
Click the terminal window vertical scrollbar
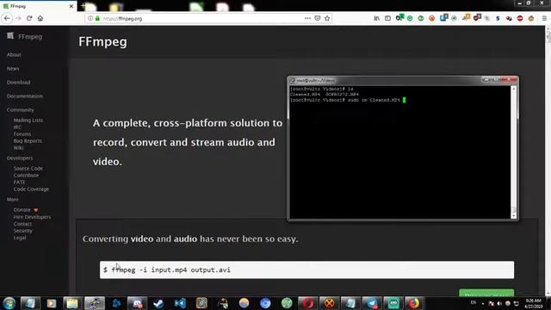(x=514, y=152)
